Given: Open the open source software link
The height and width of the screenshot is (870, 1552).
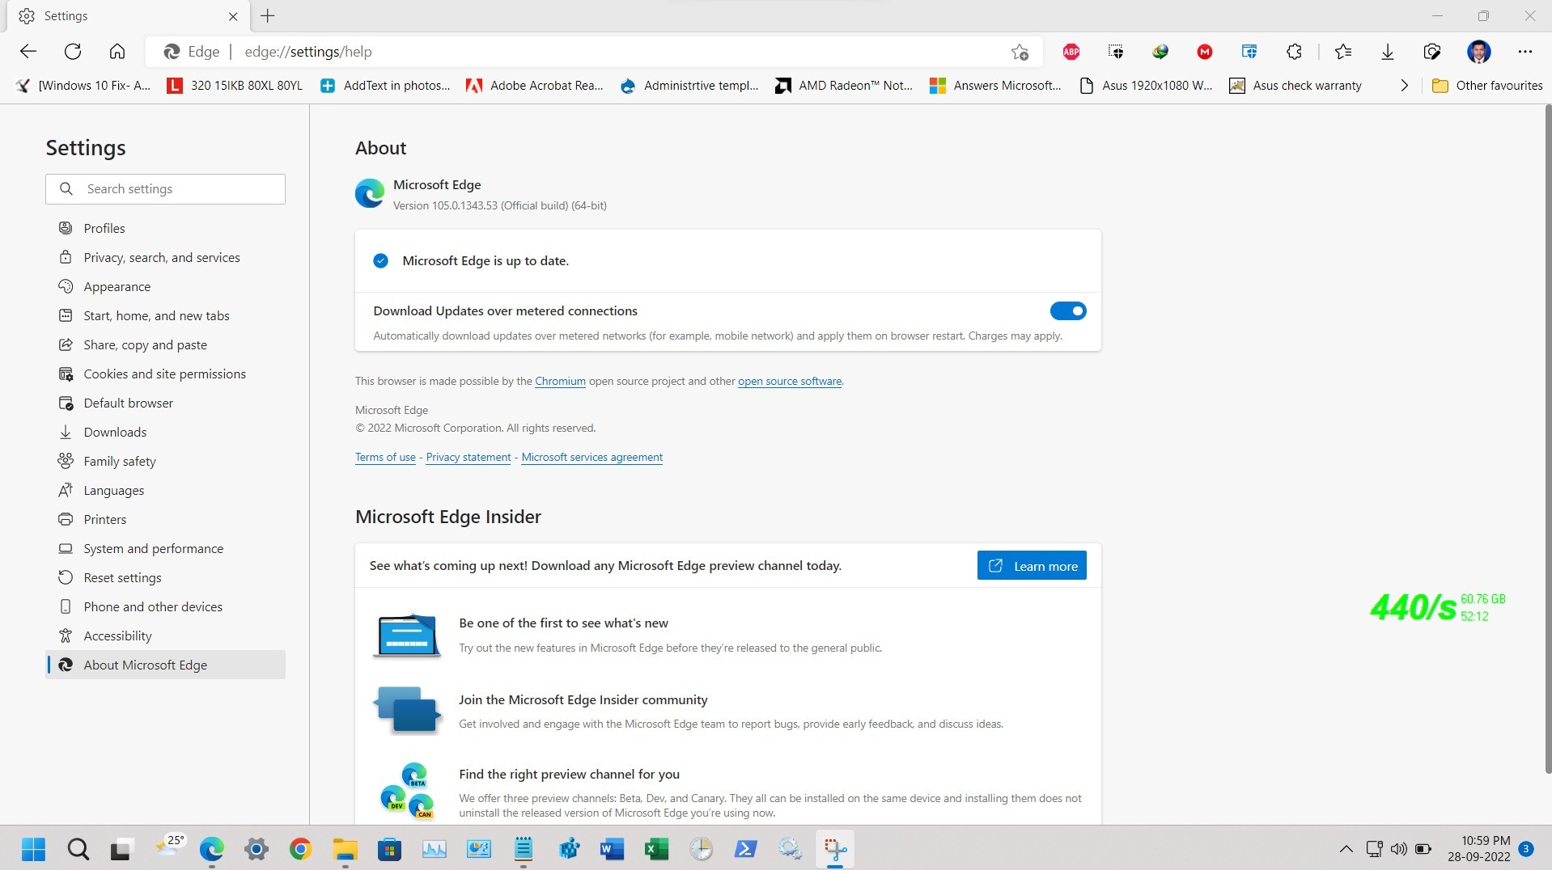Looking at the screenshot, I should [790, 381].
